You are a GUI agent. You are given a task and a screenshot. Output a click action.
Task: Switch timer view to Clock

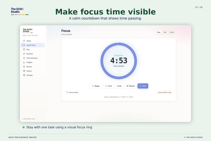tap(172, 32)
